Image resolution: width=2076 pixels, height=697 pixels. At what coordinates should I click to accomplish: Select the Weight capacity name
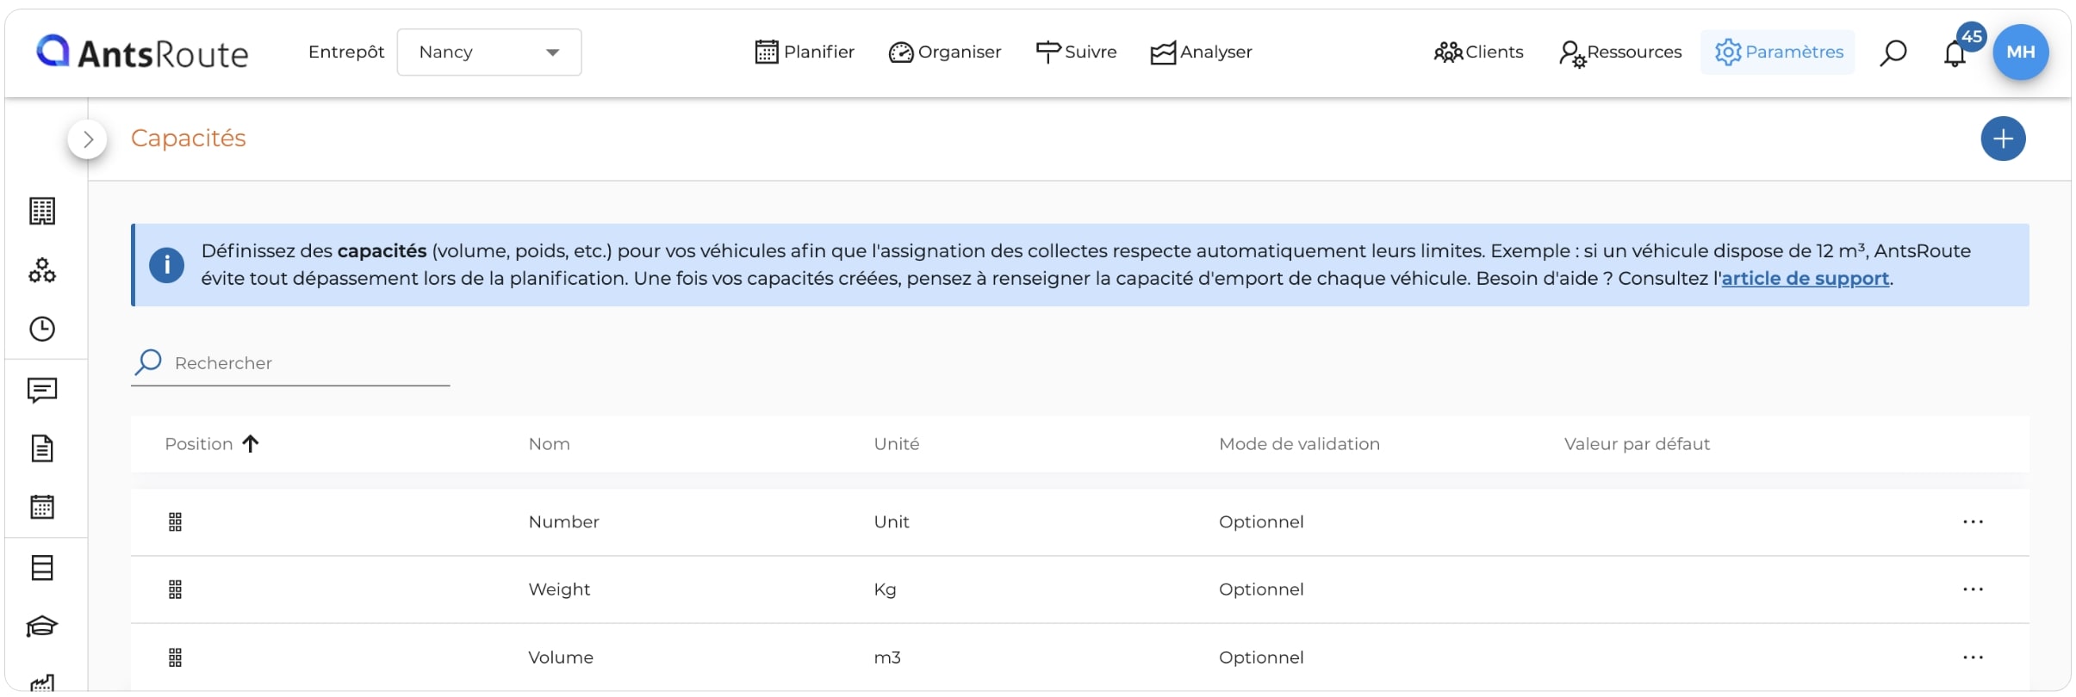pos(559,589)
